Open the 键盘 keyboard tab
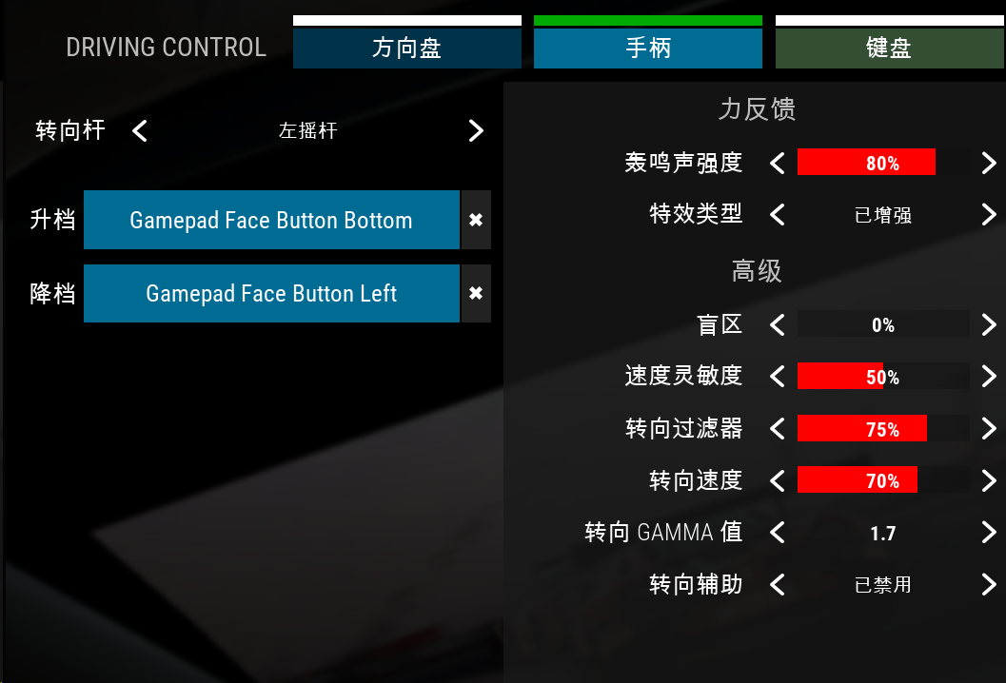 point(889,49)
